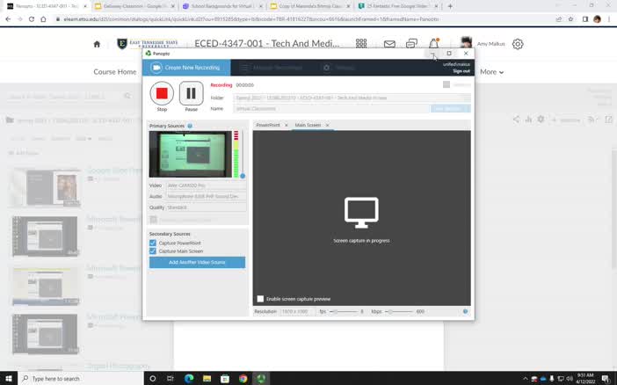Click the ECED-4347-001 course title link
The image size is (617, 385).
pyautogui.click(x=267, y=44)
